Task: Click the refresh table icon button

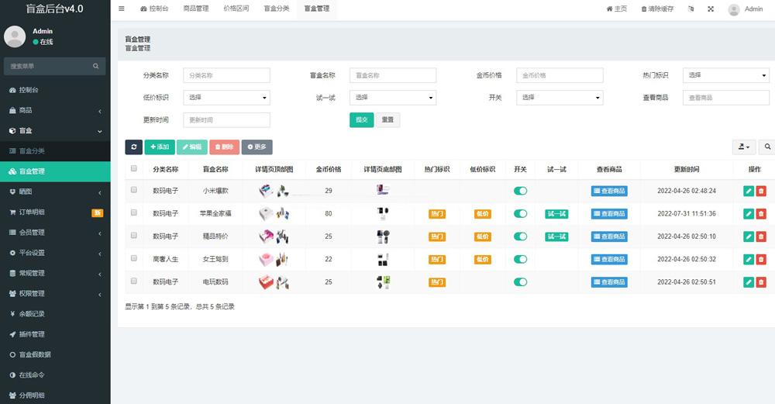Action: (x=133, y=147)
